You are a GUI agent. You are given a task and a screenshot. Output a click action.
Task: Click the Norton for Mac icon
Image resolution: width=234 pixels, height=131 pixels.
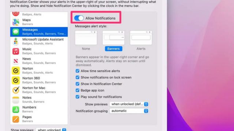point(16,90)
